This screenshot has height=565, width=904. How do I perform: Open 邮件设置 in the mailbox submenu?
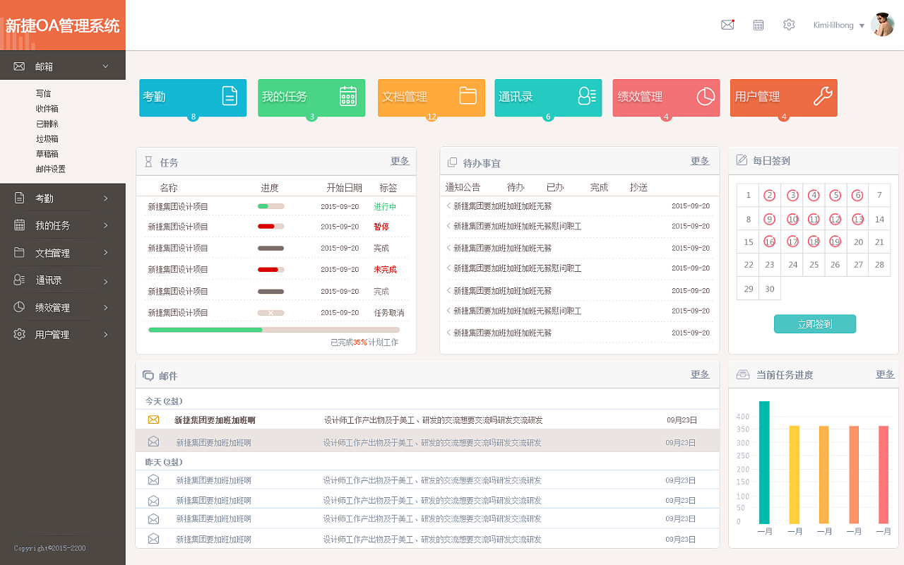point(51,169)
